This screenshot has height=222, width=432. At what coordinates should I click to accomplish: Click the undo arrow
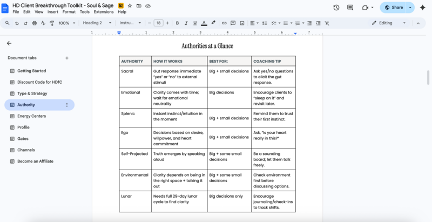click(x=17, y=23)
